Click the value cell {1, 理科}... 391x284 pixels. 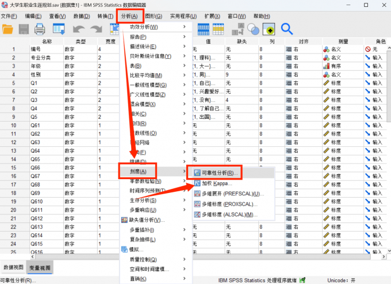point(209,58)
